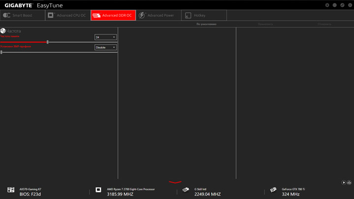The height and width of the screenshot is (199, 354).
Task: Click the По умолчанию default button
Action: pos(206,24)
